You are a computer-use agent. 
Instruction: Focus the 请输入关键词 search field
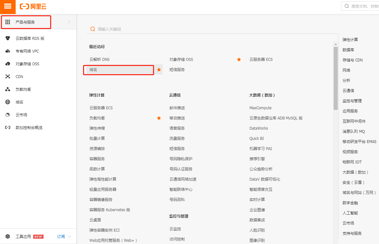213,29
